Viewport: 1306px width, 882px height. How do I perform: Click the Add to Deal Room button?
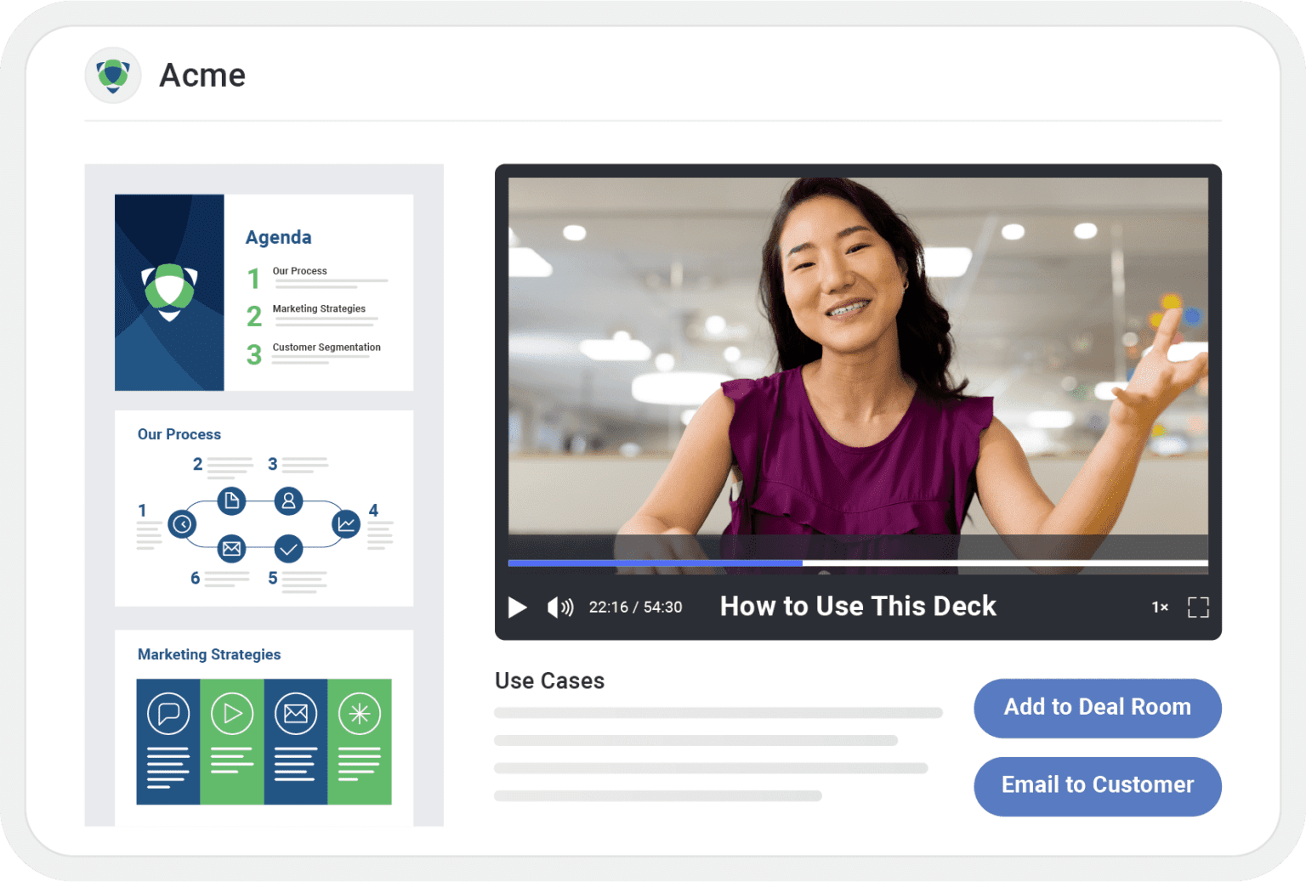(1097, 708)
